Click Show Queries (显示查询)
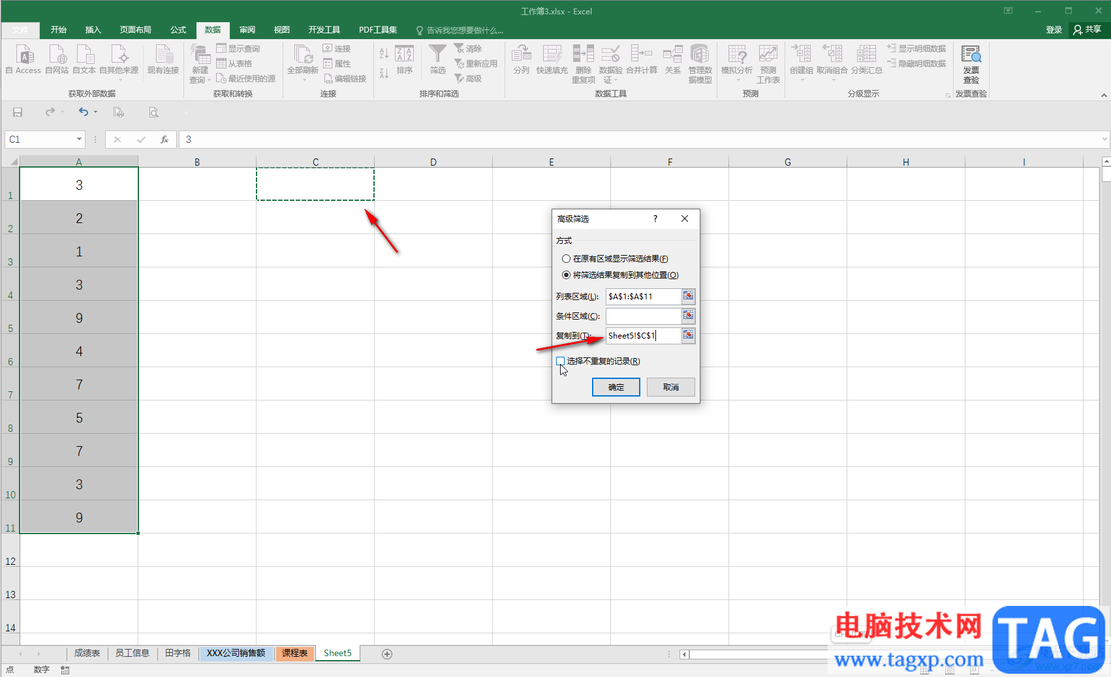Screen dimensions: 1111x677 tap(238, 49)
